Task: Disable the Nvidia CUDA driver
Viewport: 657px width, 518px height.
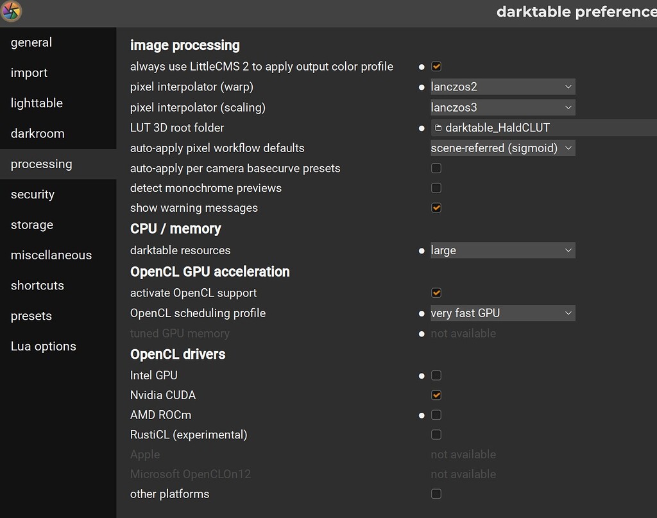Action: point(436,395)
